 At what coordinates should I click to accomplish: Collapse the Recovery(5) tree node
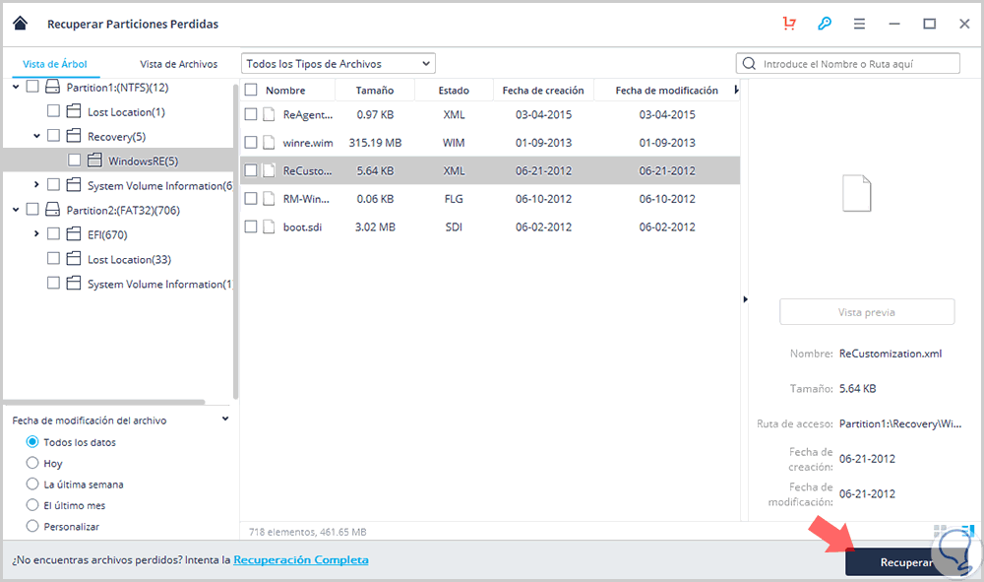coord(36,136)
